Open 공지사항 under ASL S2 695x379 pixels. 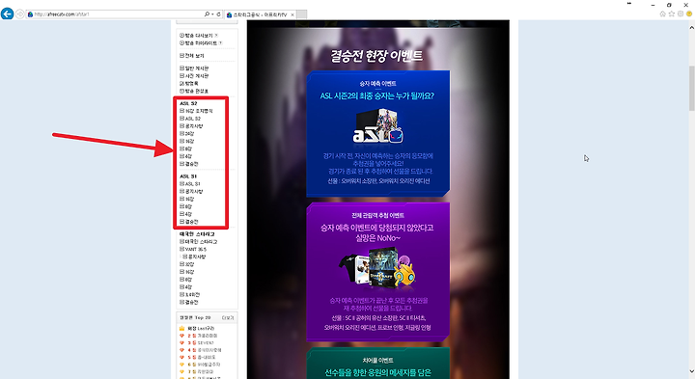click(x=191, y=126)
